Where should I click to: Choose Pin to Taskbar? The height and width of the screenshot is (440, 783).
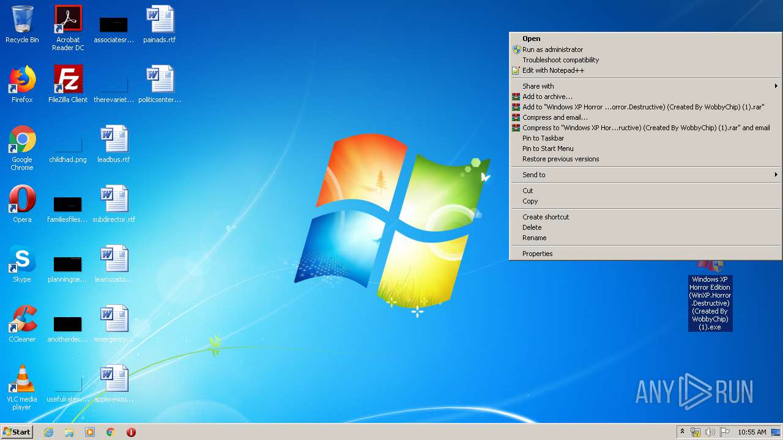[645, 138]
